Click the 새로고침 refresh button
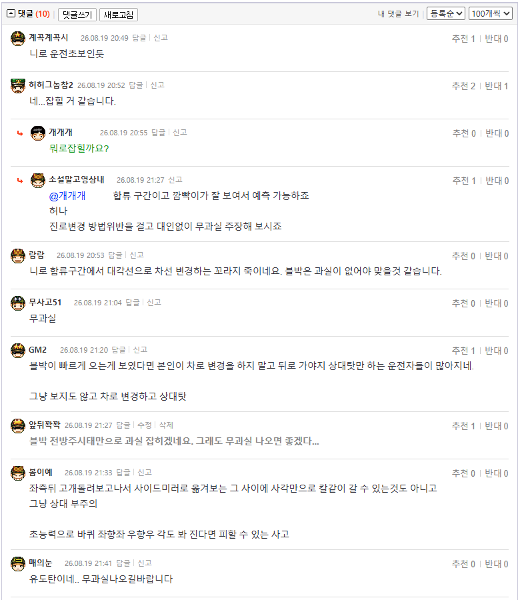 (x=119, y=15)
